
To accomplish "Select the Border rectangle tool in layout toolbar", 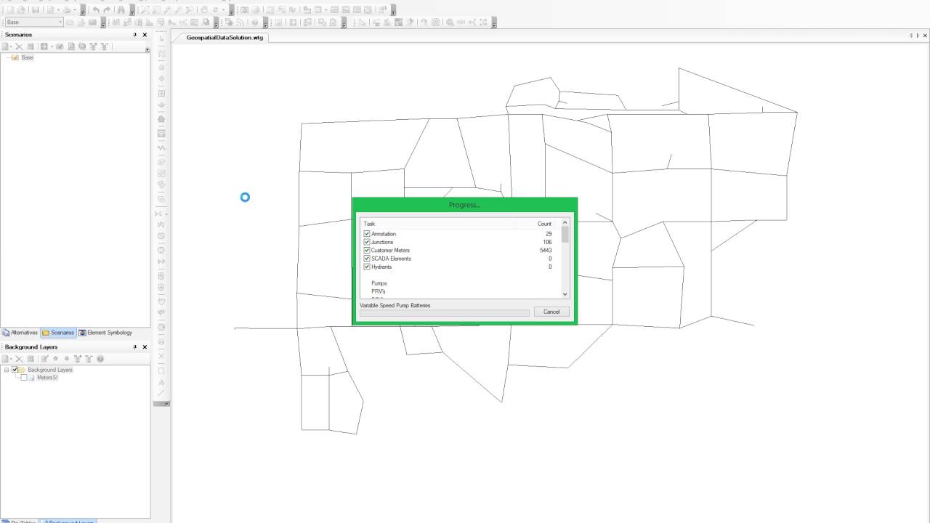I will pos(161,370).
